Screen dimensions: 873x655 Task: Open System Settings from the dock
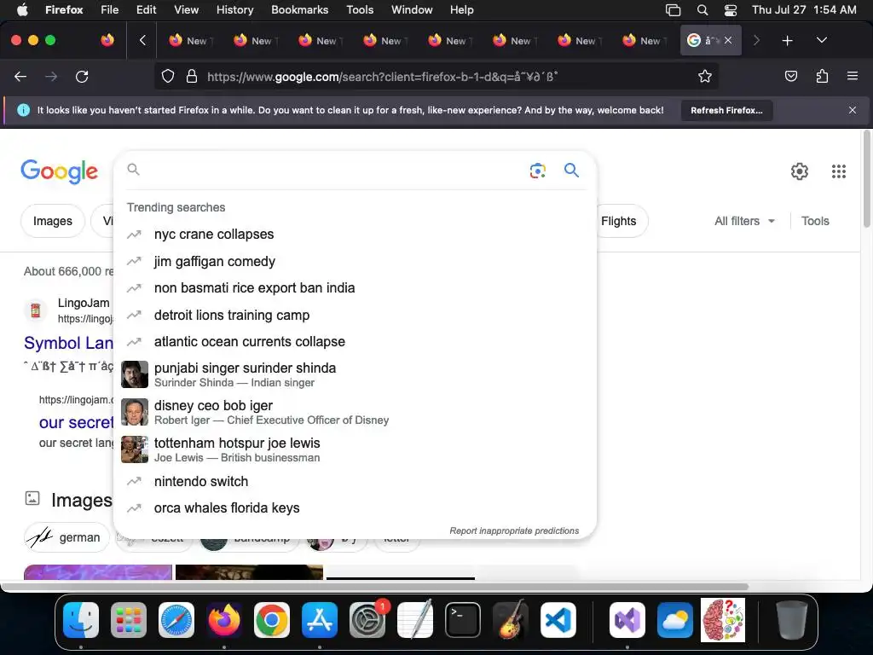pos(367,620)
